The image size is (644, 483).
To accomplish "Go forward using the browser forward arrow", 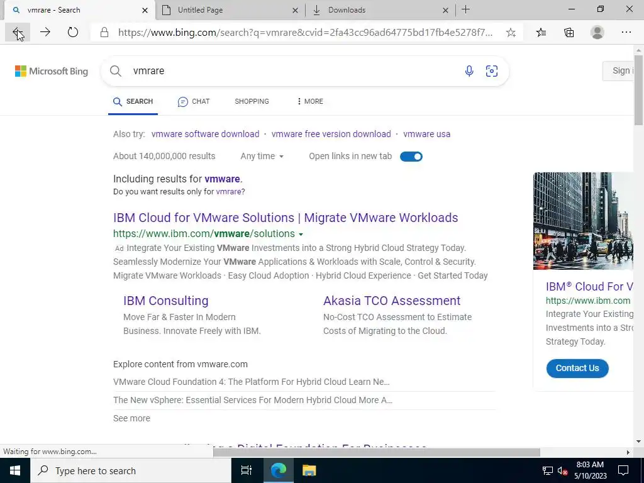I will tap(45, 32).
